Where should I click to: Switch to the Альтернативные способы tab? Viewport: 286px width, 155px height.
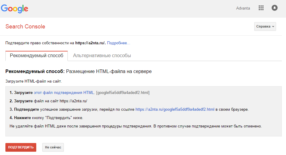[x=102, y=56]
